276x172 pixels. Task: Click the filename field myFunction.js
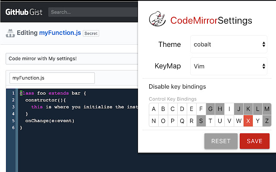[52, 78]
